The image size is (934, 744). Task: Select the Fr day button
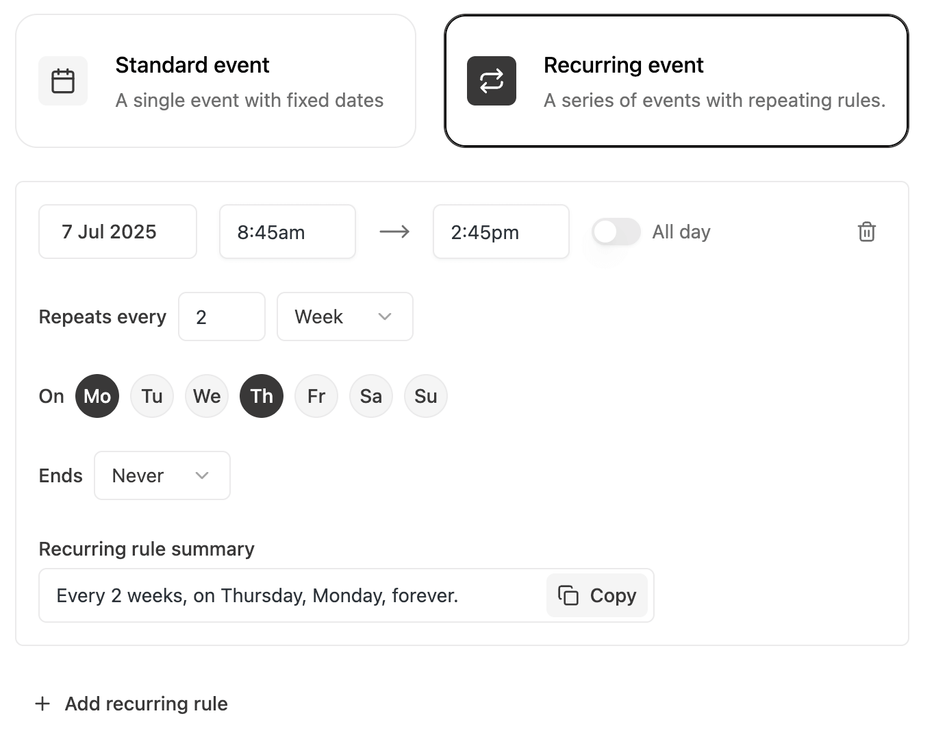pyautogui.click(x=316, y=396)
